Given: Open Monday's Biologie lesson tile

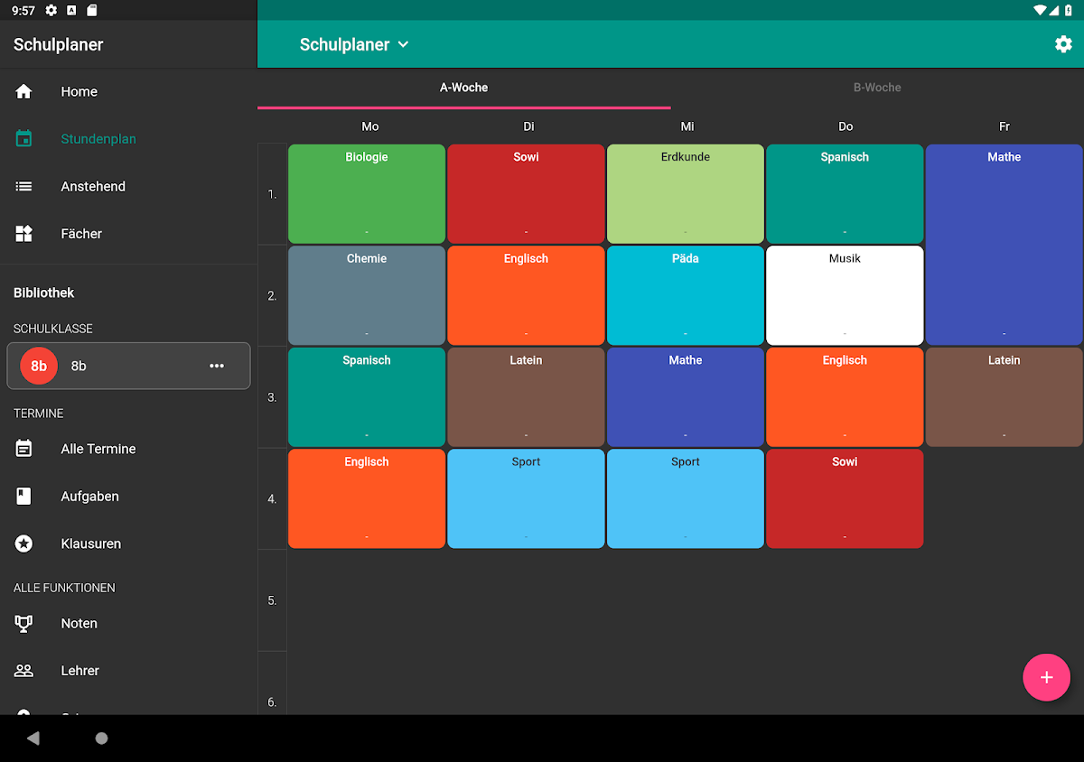Looking at the screenshot, I should [367, 194].
